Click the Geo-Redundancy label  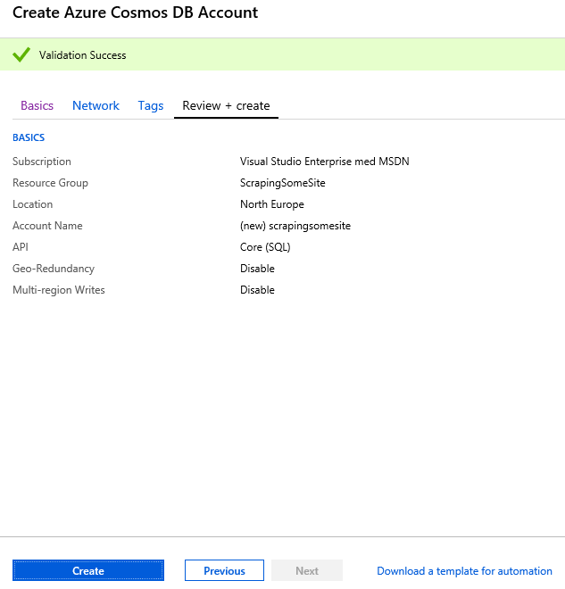click(x=54, y=269)
